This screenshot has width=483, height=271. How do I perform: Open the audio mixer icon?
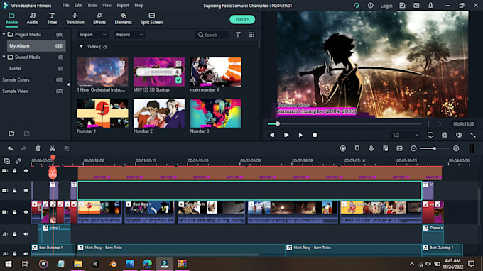click(x=386, y=148)
